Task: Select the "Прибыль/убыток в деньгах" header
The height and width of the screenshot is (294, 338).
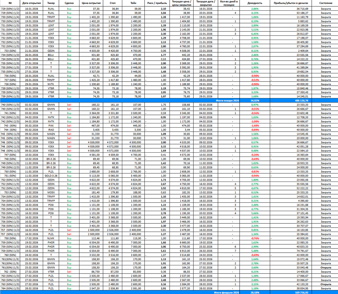Action: [291, 3]
